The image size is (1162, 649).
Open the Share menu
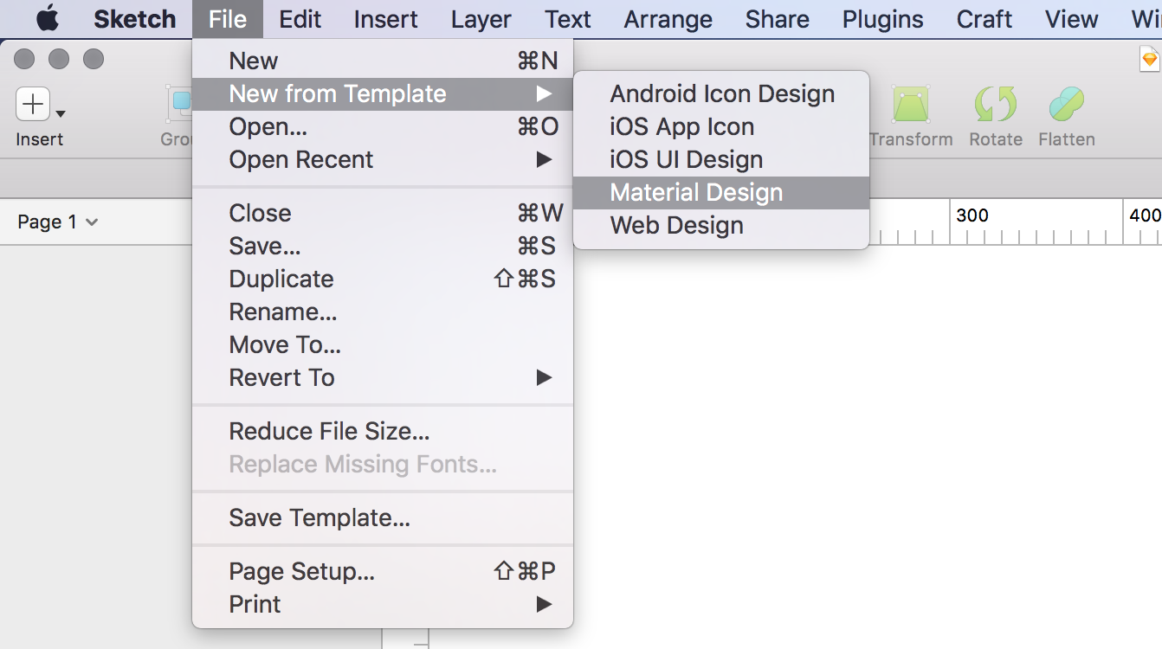pyautogui.click(x=778, y=18)
